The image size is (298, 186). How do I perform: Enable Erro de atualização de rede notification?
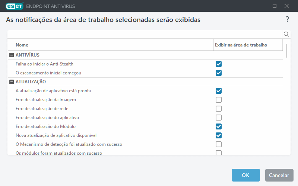[x=219, y=109]
